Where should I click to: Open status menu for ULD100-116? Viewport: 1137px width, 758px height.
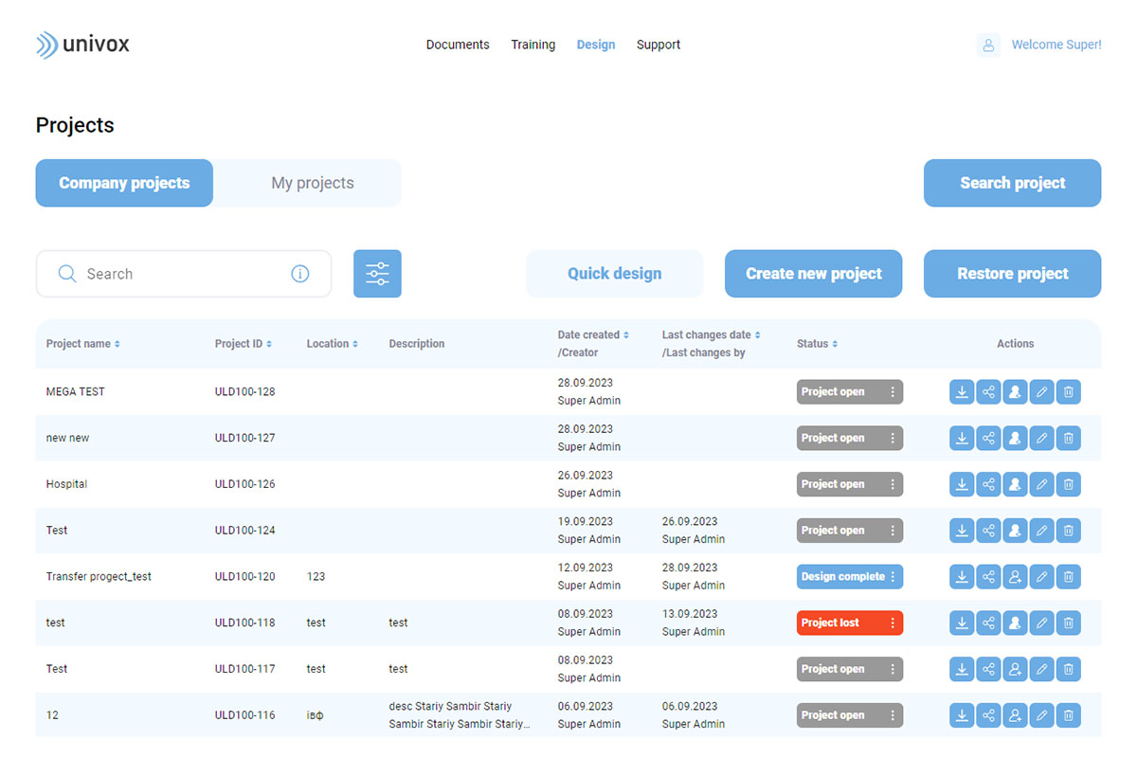point(893,715)
